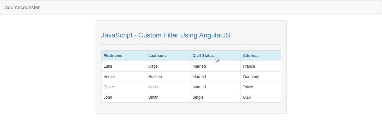Click the Civil Status column header
Viewport: 382px width, 128px height.
pos(215,56)
